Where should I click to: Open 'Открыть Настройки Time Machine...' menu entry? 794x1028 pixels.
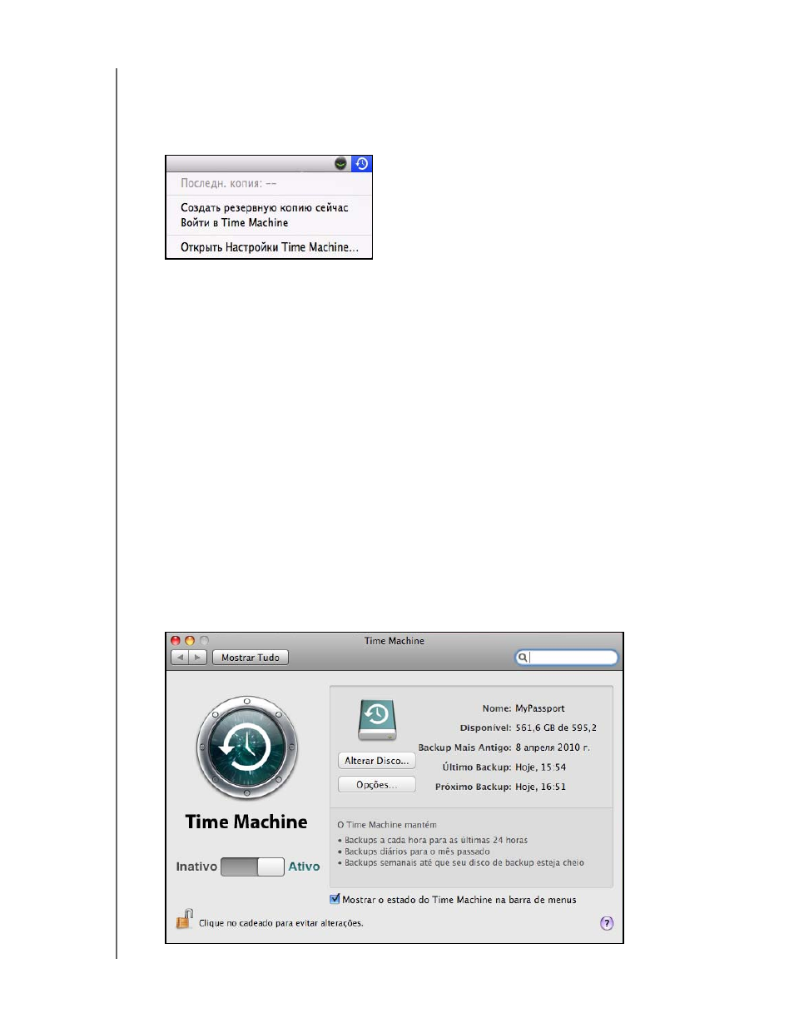[x=270, y=247]
